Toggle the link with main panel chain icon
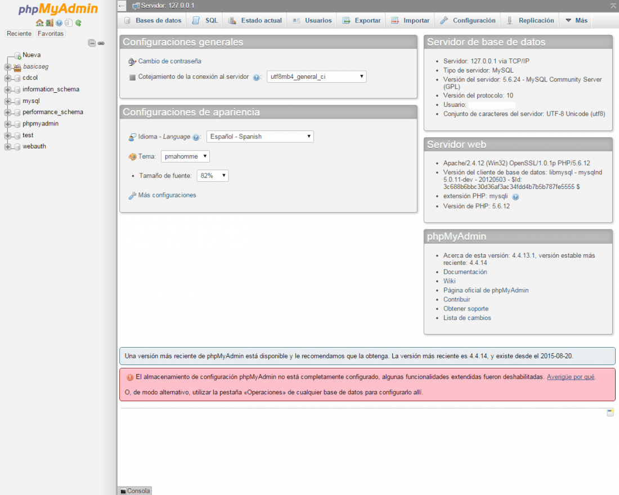619x495 pixels. coord(101,43)
